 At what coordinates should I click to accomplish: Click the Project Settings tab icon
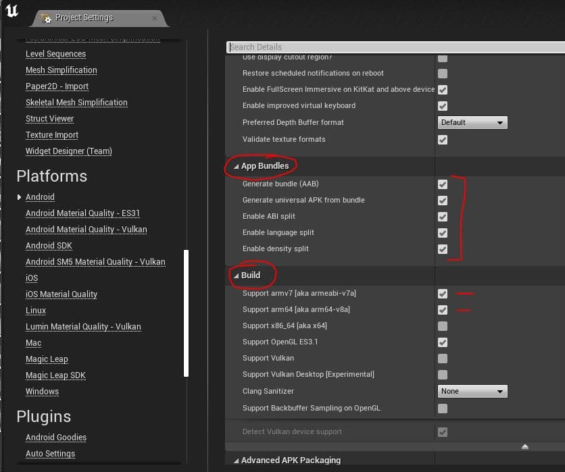pos(46,18)
